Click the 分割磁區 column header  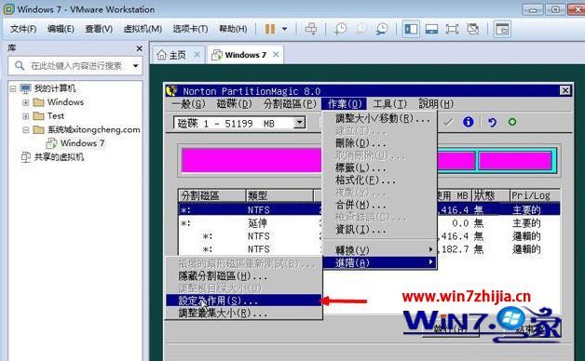[211, 195]
